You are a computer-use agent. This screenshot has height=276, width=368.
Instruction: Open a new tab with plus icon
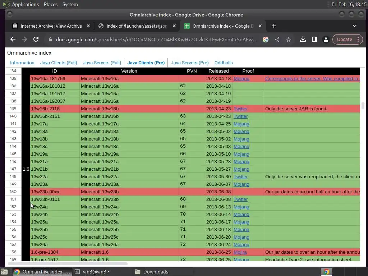click(273, 26)
